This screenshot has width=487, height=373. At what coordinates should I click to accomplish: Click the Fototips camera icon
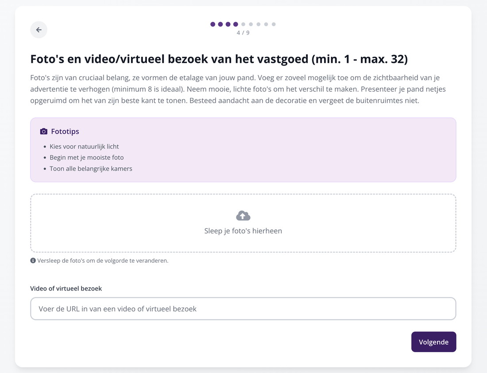[44, 132]
